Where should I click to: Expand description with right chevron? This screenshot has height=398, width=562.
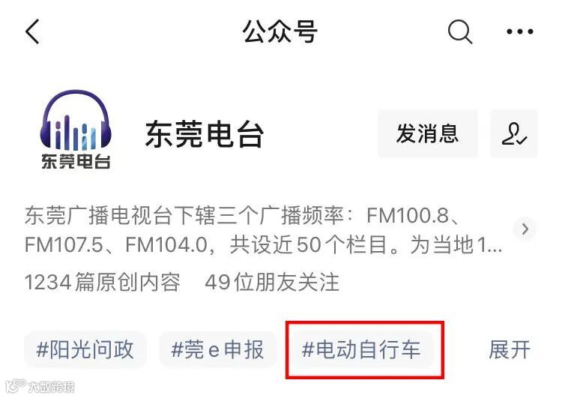click(525, 229)
